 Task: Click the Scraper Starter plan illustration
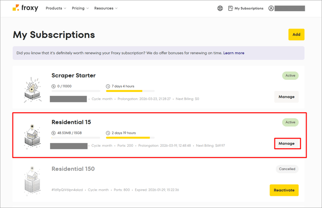[x=33, y=90]
